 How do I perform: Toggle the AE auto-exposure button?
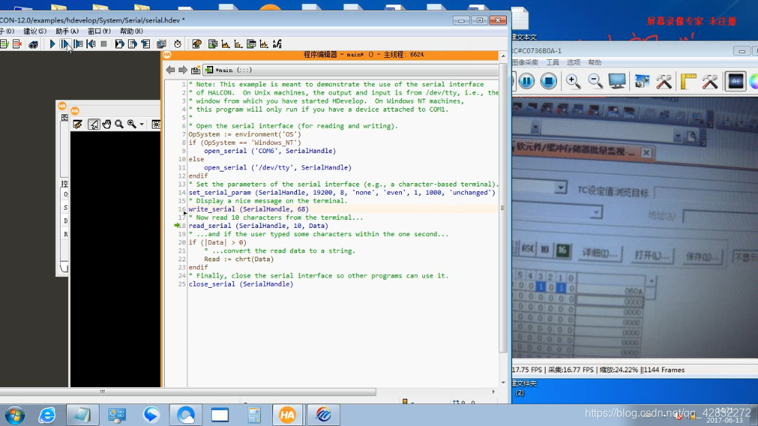736,81
